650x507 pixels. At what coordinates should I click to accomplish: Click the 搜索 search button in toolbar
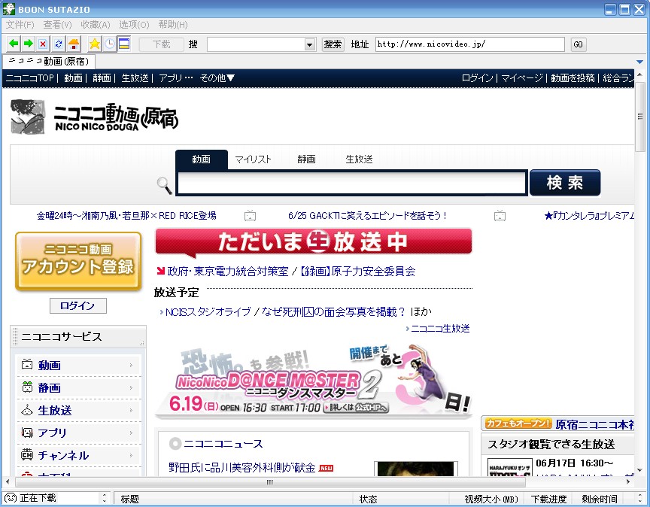click(x=333, y=44)
